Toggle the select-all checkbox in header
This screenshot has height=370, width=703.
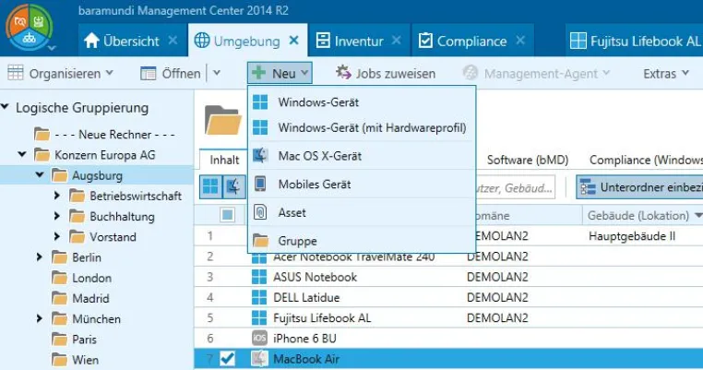click(x=227, y=215)
